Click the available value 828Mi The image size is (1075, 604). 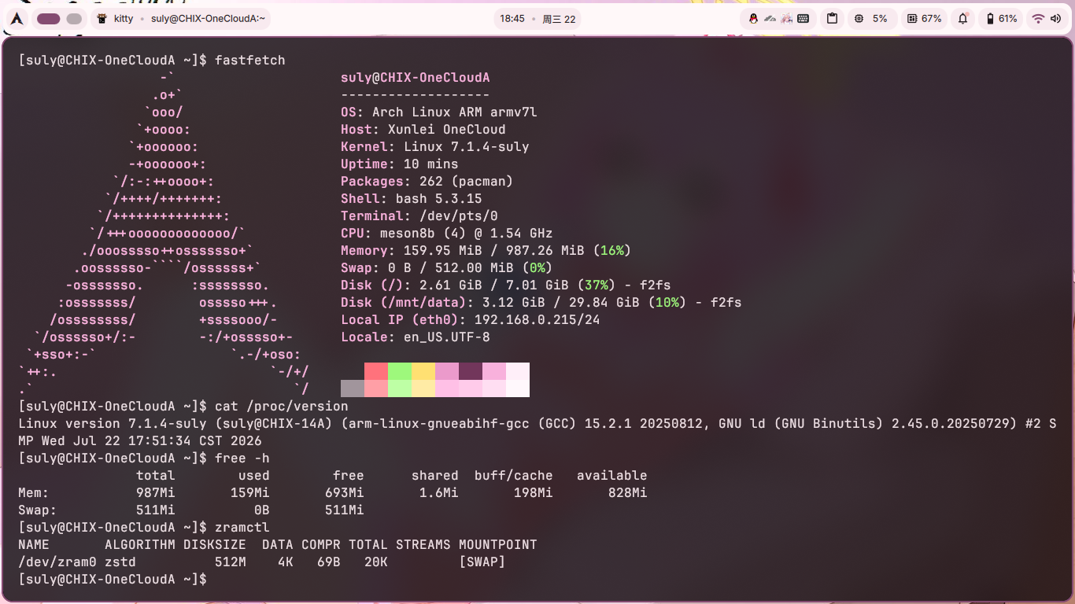[628, 493]
